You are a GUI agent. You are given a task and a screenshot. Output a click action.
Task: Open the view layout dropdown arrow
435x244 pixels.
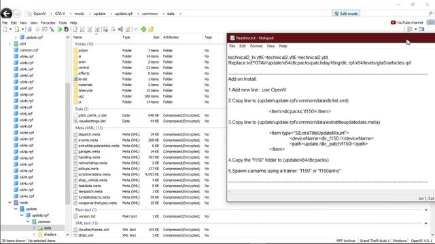pos(415,29)
